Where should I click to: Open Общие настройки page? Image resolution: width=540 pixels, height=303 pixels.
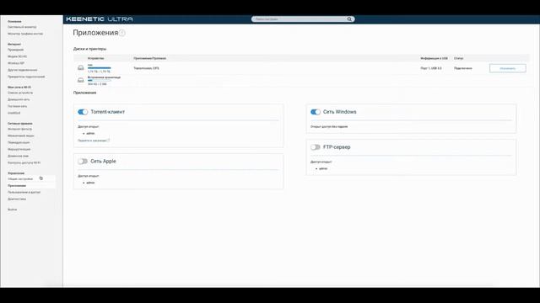[20, 179]
